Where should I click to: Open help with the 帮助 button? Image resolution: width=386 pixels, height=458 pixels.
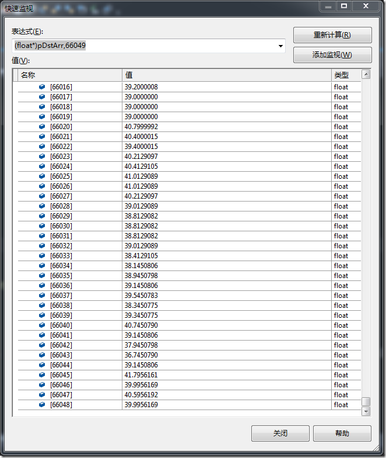[x=342, y=433]
